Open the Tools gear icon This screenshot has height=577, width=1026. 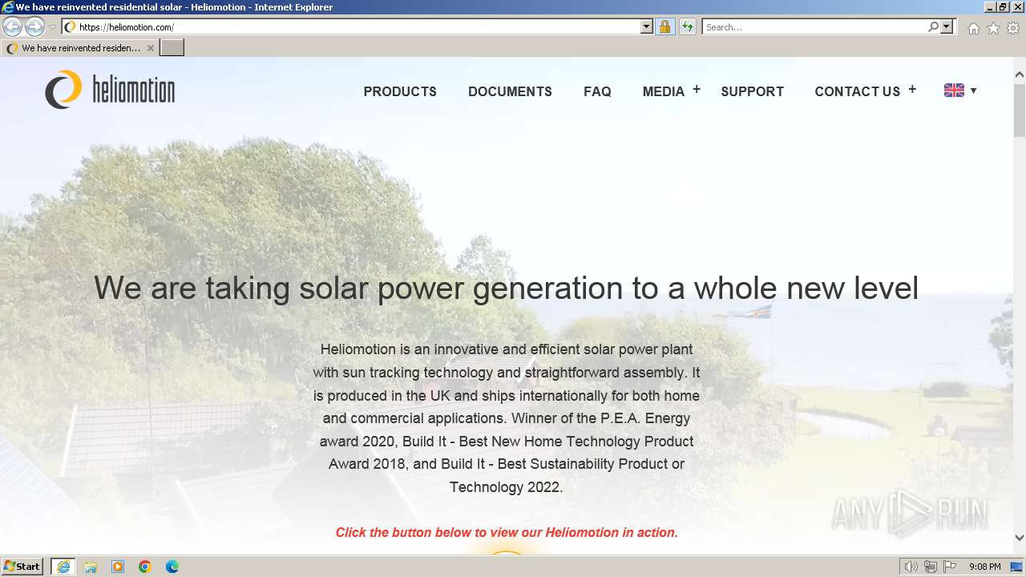(1013, 28)
